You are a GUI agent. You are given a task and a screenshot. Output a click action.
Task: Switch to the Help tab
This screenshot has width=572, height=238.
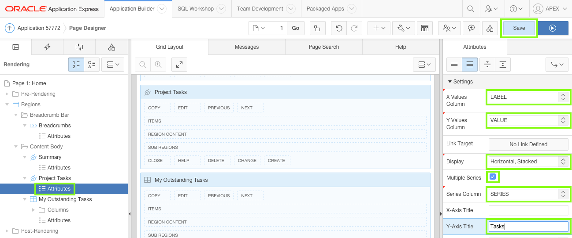pyautogui.click(x=401, y=47)
